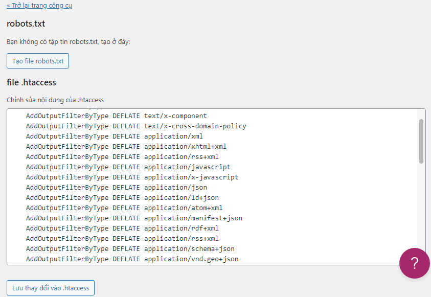Viewport: 431px width, 297px height.
Task: Click the text/x-cross-domain-policy line
Action: (135, 126)
